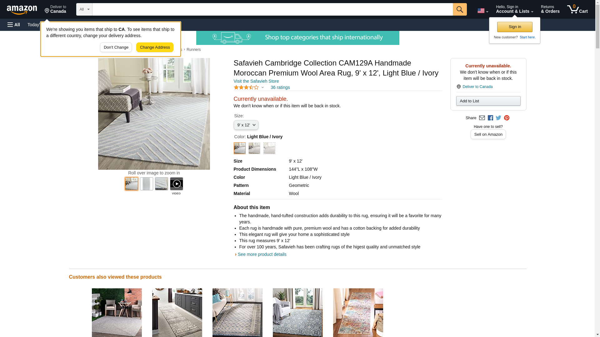Expand the search category All dropdown
This screenshot has width=600, height=337.
(84, 9)
